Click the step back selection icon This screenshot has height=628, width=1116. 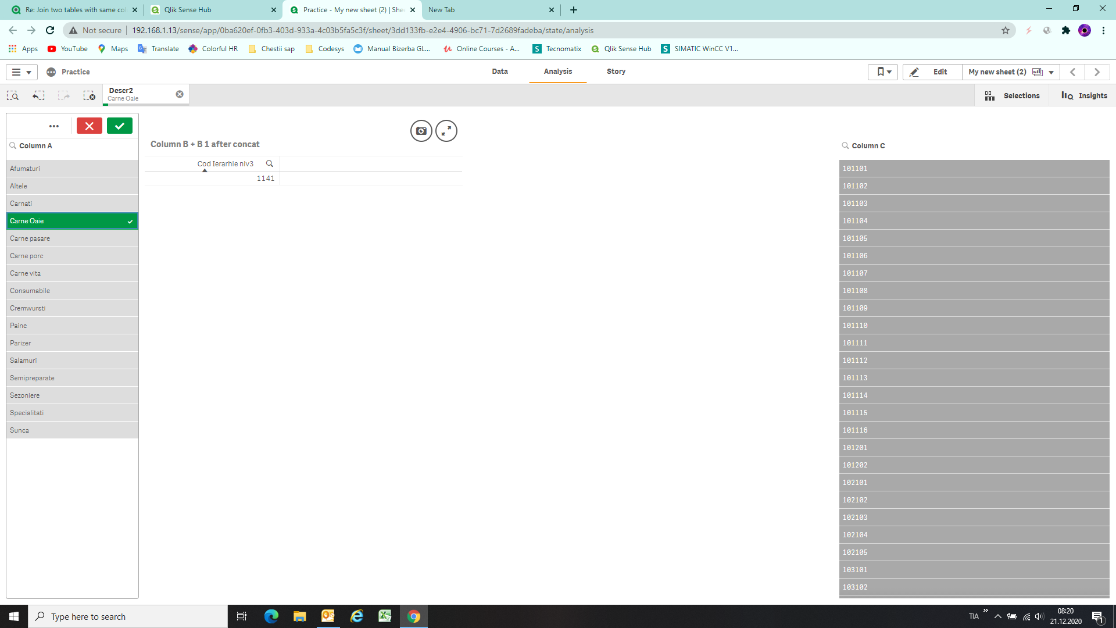pyautogui.click(x=38, y=95)
